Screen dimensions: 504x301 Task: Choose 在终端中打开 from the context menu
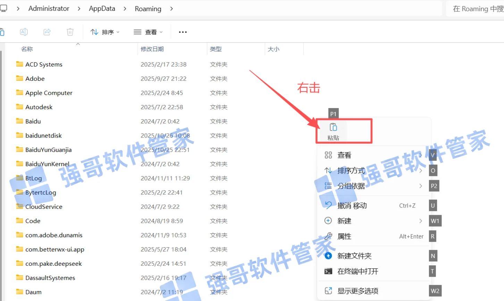[x=373, y=272]
